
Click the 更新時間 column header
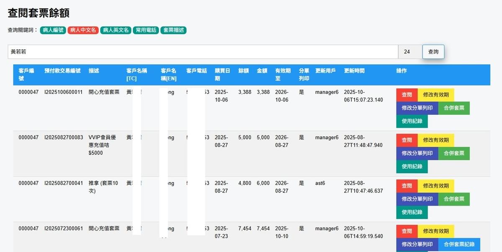pyautogui.click(x=354, y=71)
